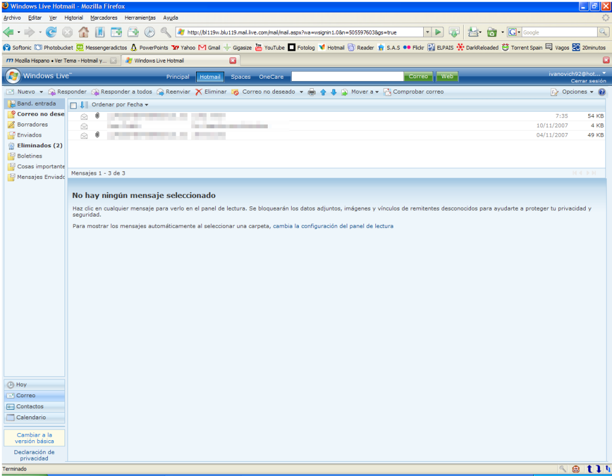The width and height of the screenshot is (612, 476).
Task: Open Hotmail help question mark icon
Action: point(602,92)
